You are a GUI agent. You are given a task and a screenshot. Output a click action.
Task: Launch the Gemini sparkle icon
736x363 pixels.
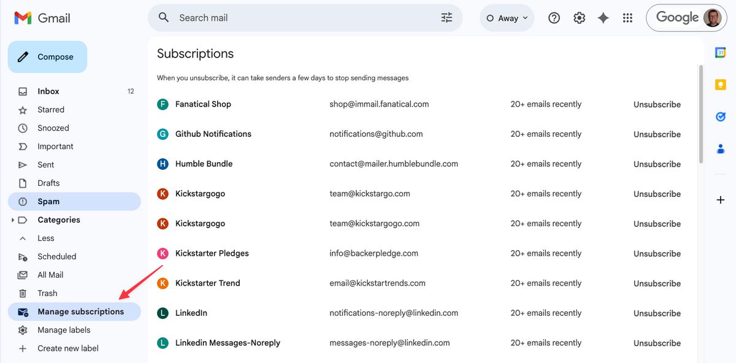pyautogui.click(x=603, y=17)
